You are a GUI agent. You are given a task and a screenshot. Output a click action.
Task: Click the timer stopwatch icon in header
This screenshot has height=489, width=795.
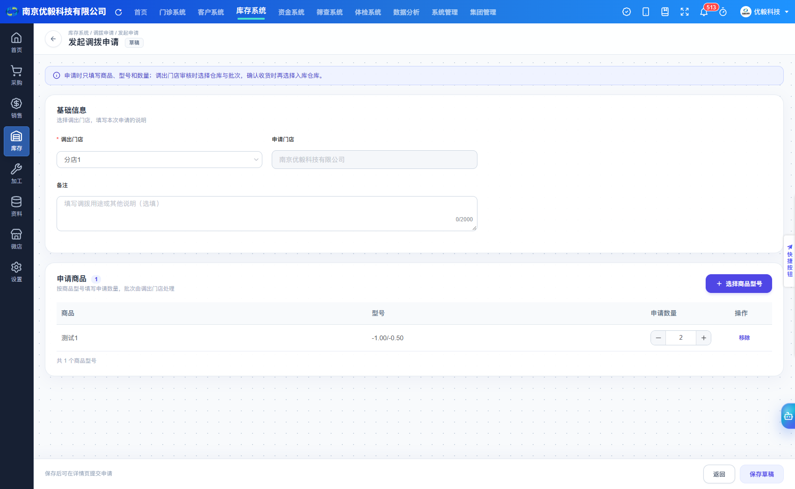point(723,12)
